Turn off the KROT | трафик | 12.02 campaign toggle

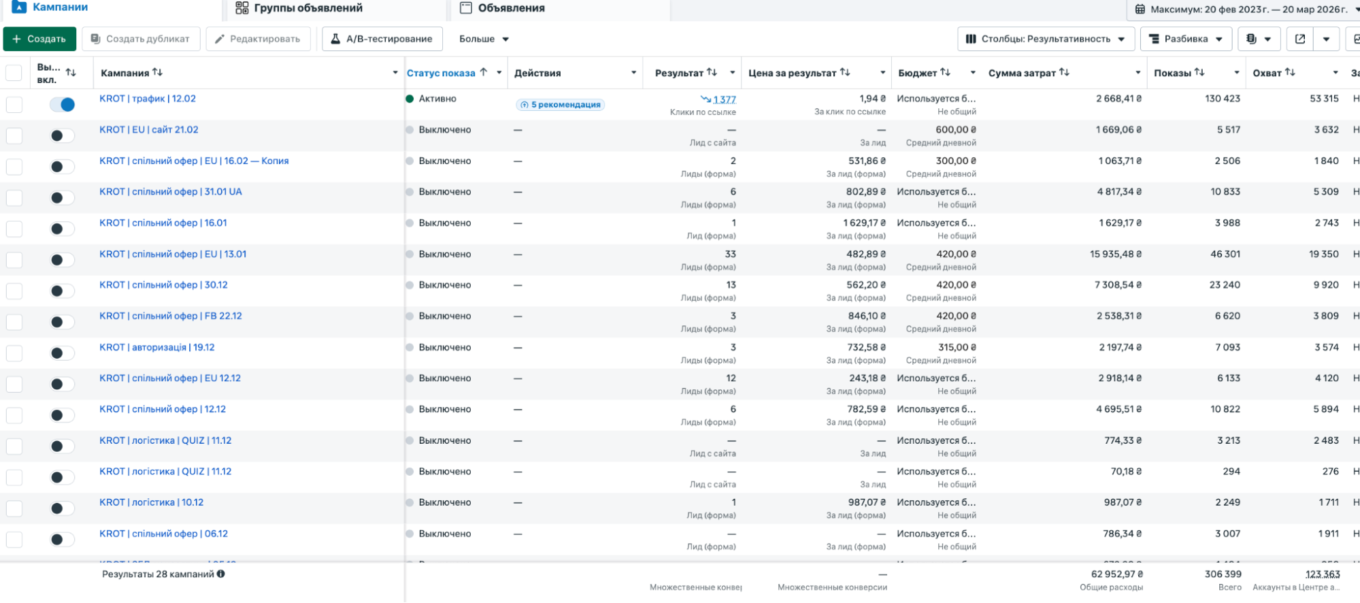[63, 104]
